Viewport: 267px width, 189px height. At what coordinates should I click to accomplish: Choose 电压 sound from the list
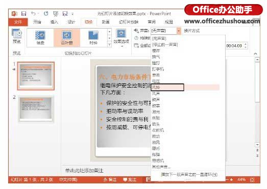click(x=188, y=81)
